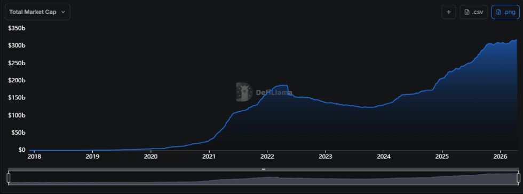Click the $150b y-axis label

(x=17, y=98)
